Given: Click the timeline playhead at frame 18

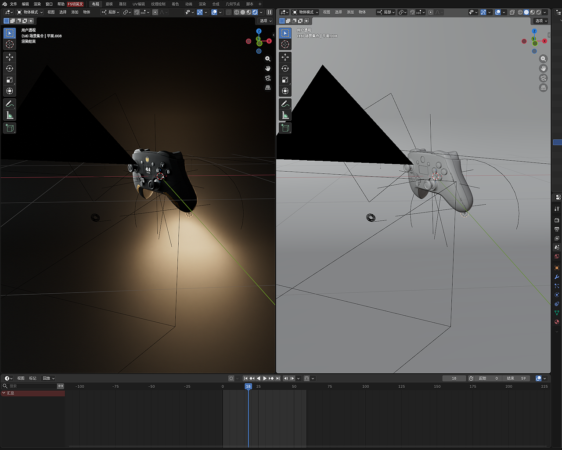Looking at the screenshot, I should point(248,386).
